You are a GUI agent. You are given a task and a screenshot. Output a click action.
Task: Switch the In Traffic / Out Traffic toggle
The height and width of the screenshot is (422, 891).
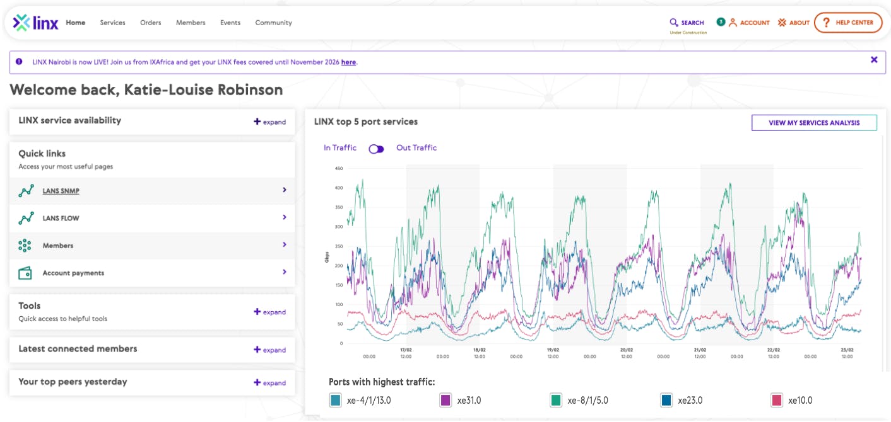pos(376,149)
